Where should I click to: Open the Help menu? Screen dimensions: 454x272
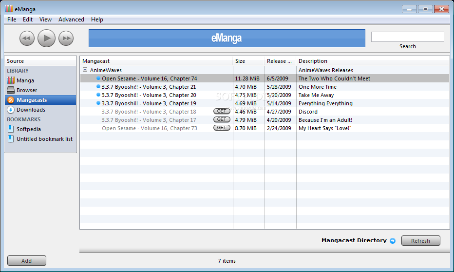pos(97,19)
